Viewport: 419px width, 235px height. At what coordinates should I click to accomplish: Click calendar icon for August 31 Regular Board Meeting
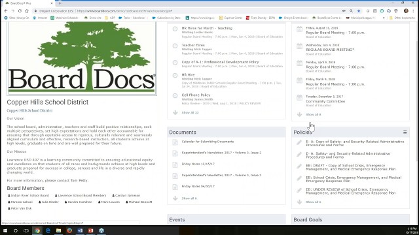pyautogui.click(x=300, y=29)
